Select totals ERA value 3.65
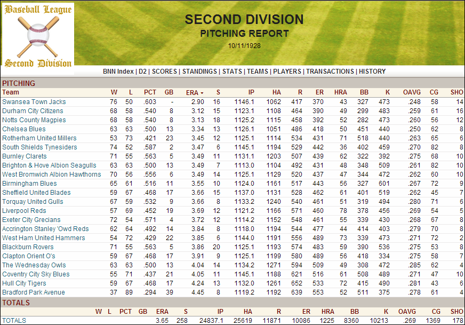Image resolution: width=465 pixels, height=325 pixels. coord(162,321)
